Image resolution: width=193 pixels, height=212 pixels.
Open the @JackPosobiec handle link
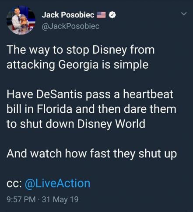70,26
